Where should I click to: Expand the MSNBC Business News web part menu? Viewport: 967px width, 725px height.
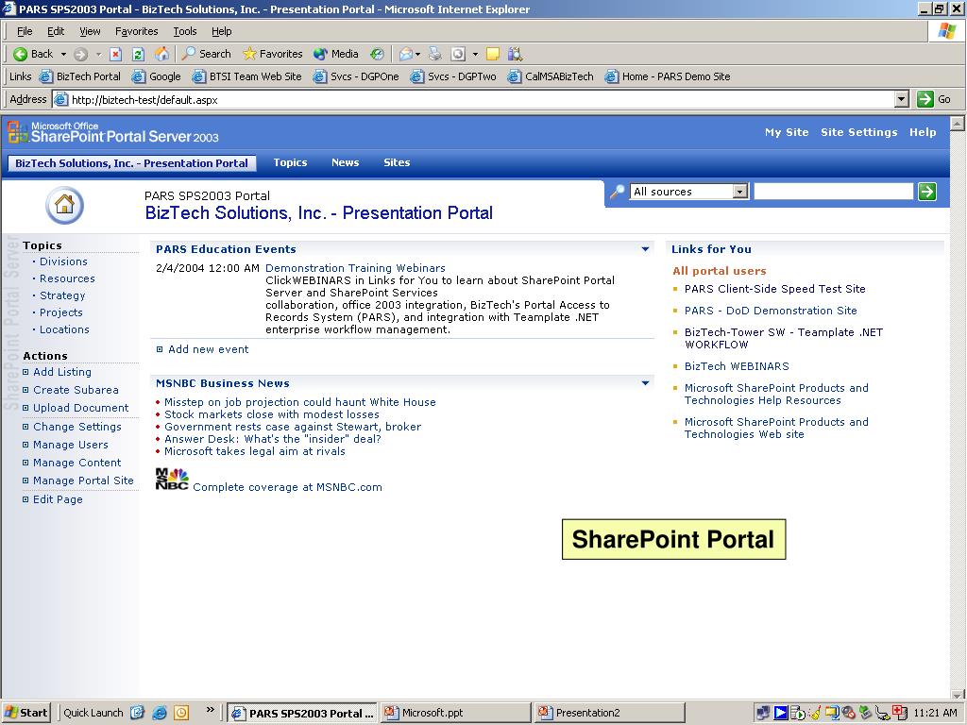click(x=645, y=383)
